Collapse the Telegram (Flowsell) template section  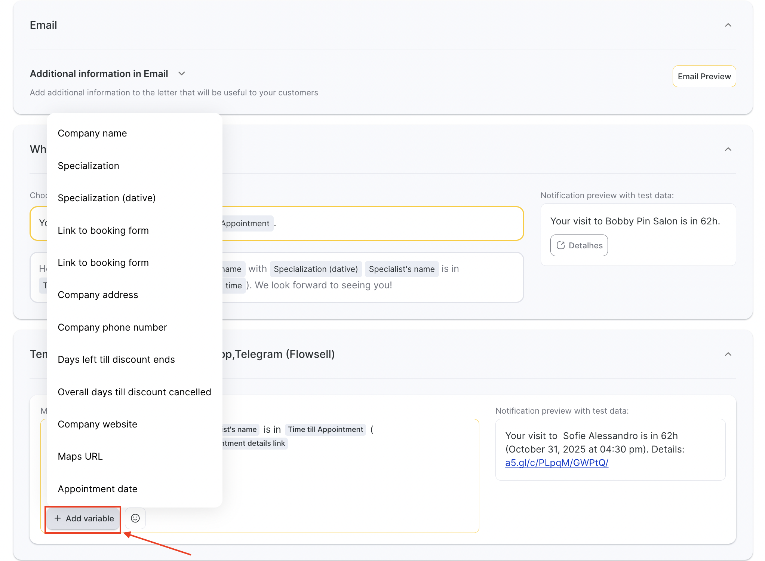pos(728,354)
